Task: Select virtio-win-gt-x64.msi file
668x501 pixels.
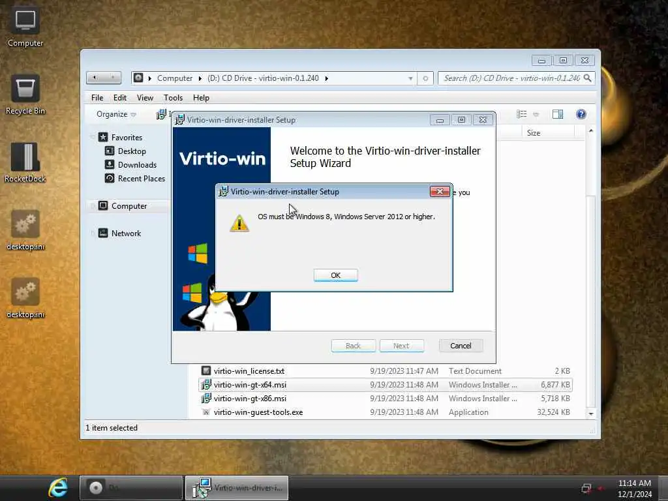Action: point(385,385)
